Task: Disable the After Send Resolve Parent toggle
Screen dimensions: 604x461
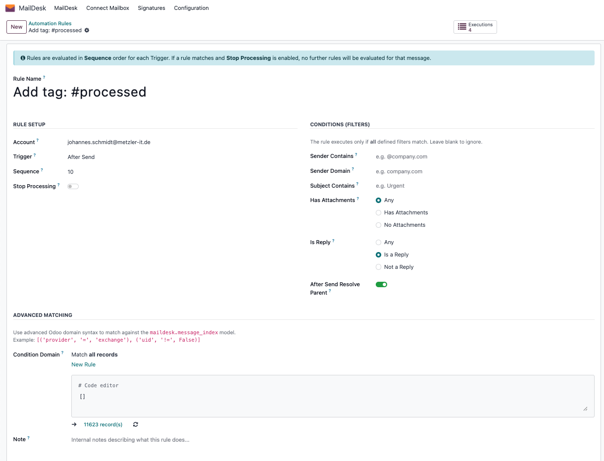Action: click(x=381, y=284)
